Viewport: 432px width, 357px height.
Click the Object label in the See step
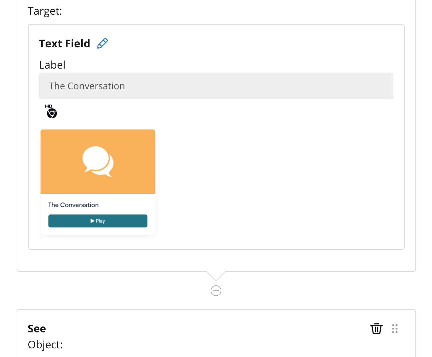pyautogui.click(x=45, y=345)
